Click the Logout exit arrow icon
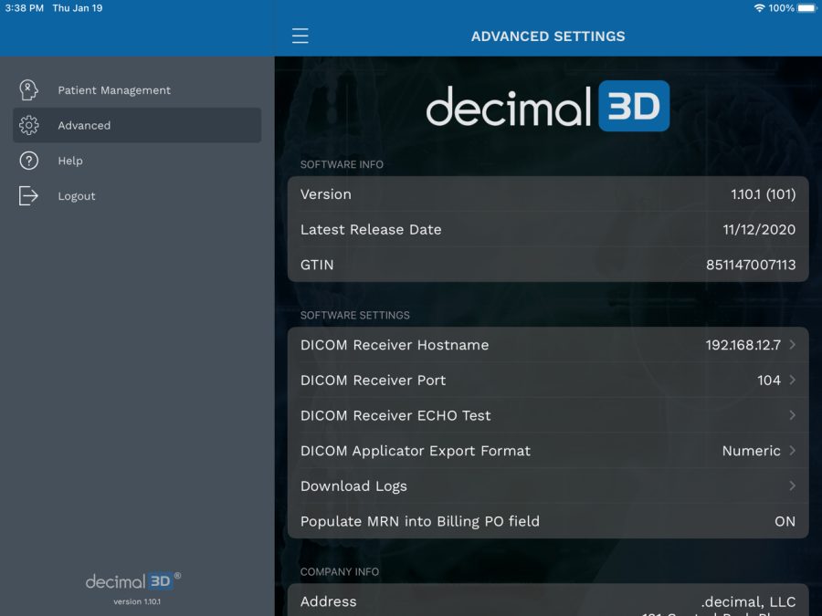The width and height of the screenshot is (822, 616). [28, 195]
